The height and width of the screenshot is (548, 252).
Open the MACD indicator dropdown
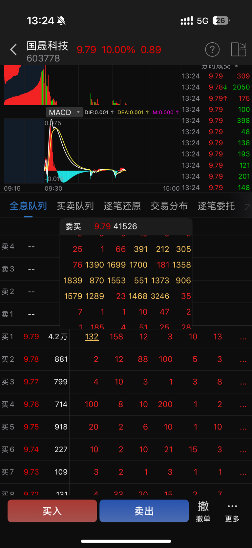coord(64,112)
